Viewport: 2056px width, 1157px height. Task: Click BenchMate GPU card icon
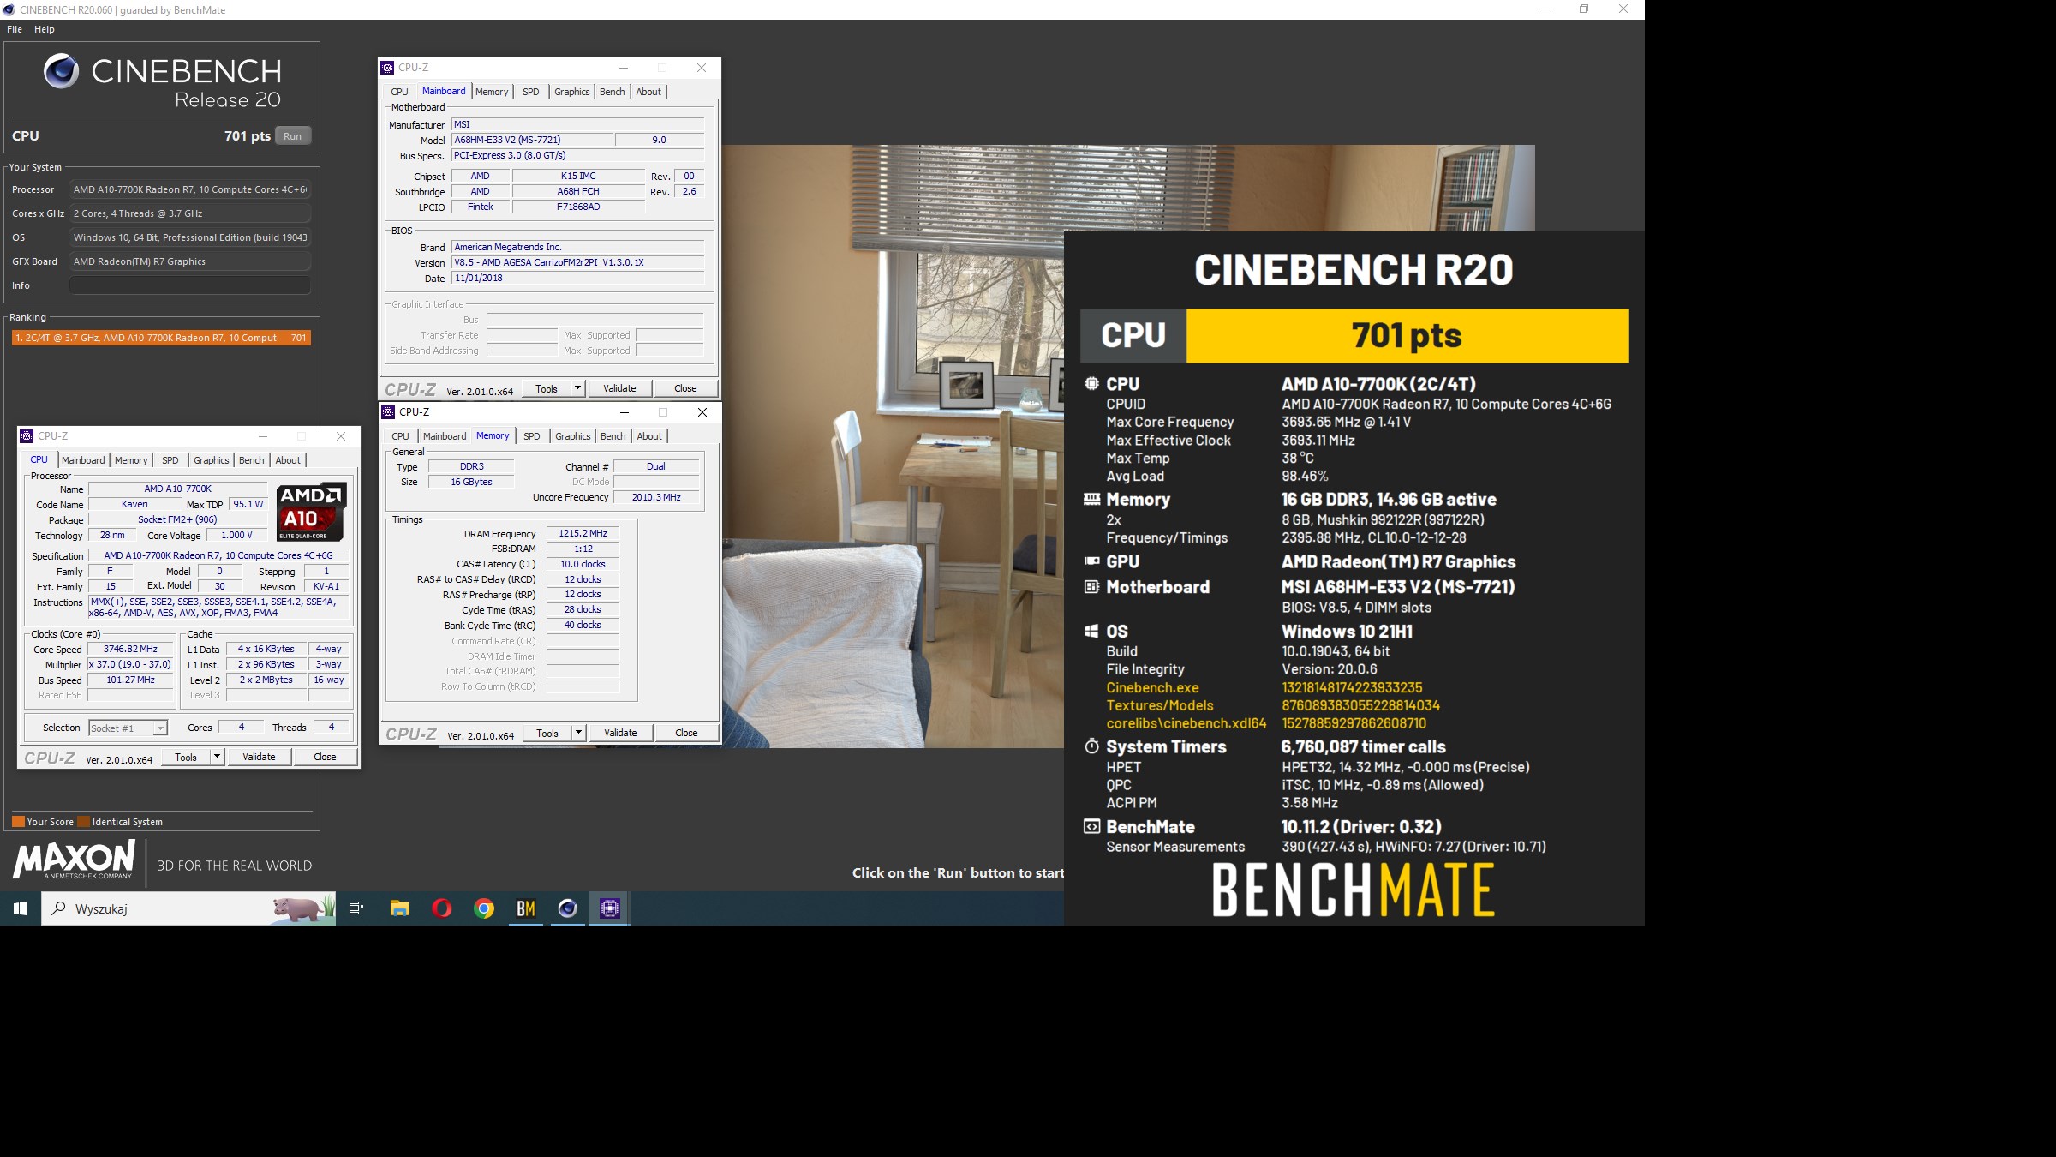1091,561
